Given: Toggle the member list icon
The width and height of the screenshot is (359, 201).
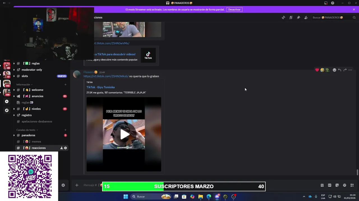Looking at the screenshot, I should tap(306, 17).
